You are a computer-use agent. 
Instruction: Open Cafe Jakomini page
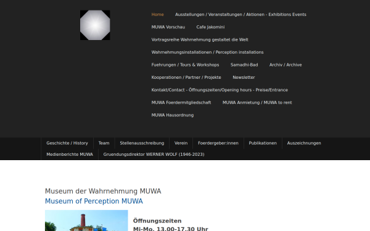point(210,27)
